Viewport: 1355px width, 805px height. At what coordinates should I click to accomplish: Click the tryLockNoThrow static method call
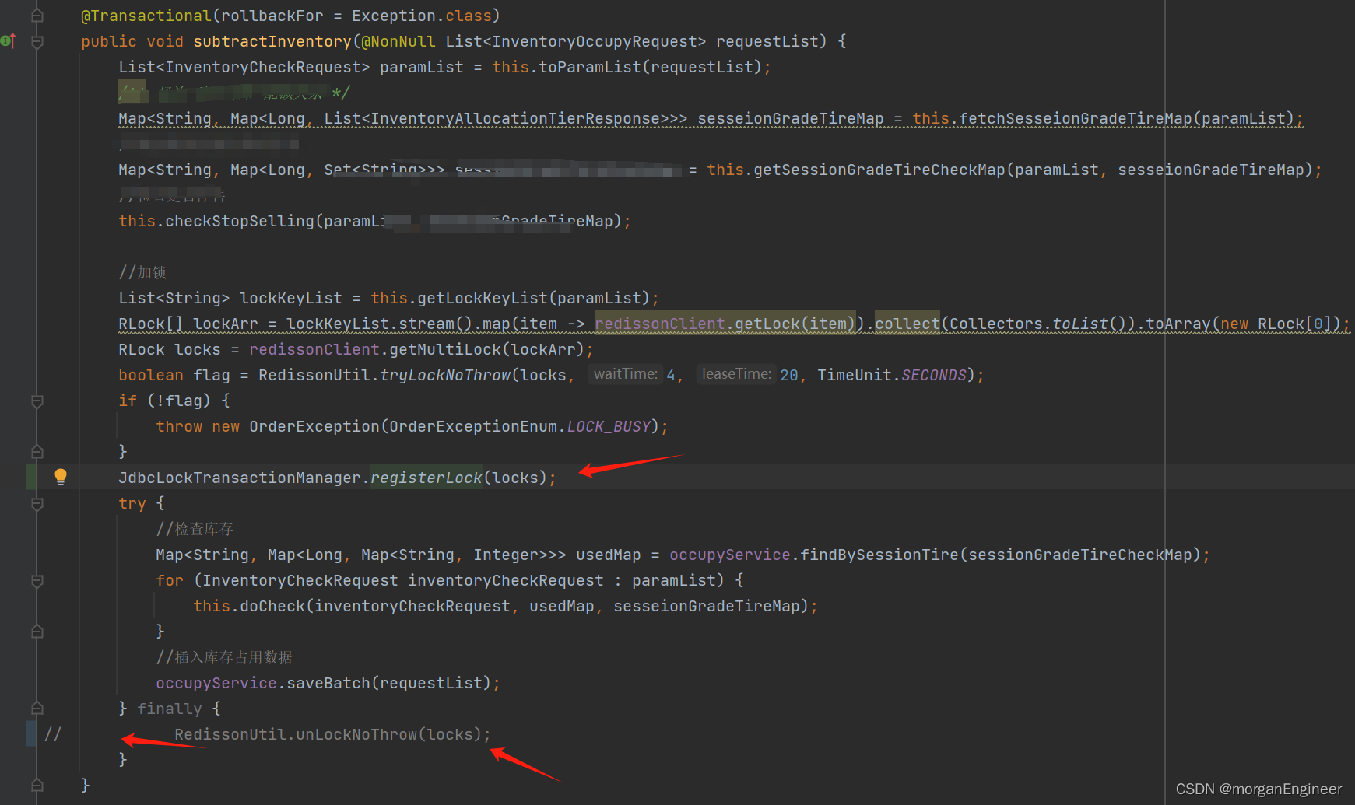tap(445, 375)
